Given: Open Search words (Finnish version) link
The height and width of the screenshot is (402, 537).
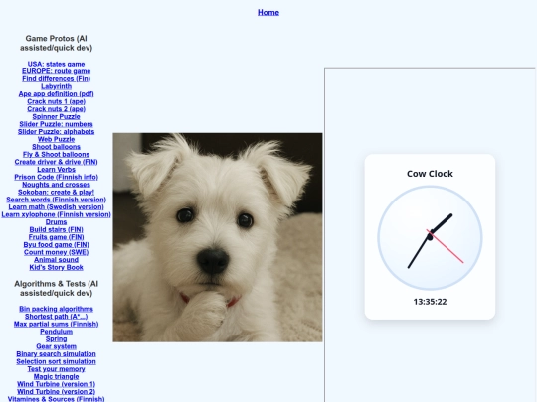Looking at the screenshot, I should (56, 200).
